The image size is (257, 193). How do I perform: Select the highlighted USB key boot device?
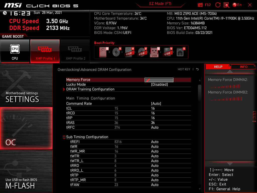click(155, 52)
